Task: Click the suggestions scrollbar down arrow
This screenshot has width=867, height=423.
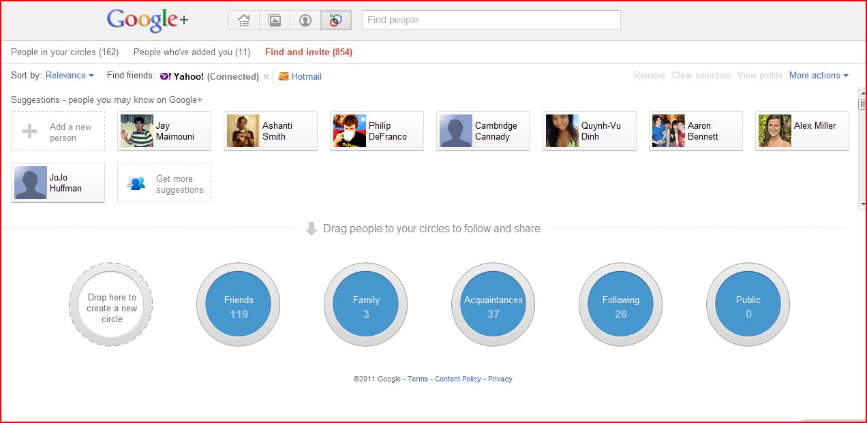Action: click(862, 204)
